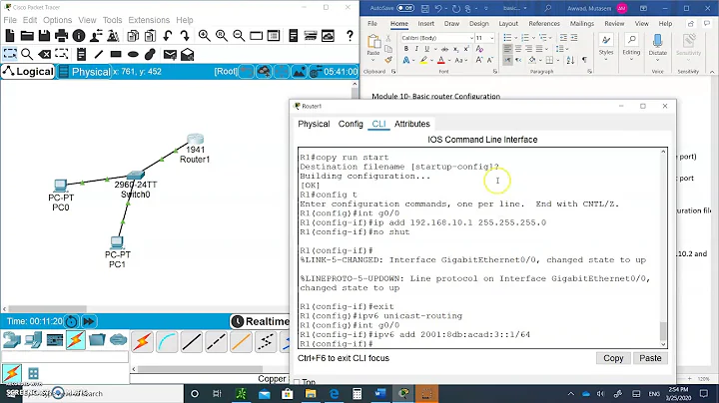Click the Power Cycle Devices button
Image resolution: width=719 pixels, height=403 pixels.
click(72, 321)
